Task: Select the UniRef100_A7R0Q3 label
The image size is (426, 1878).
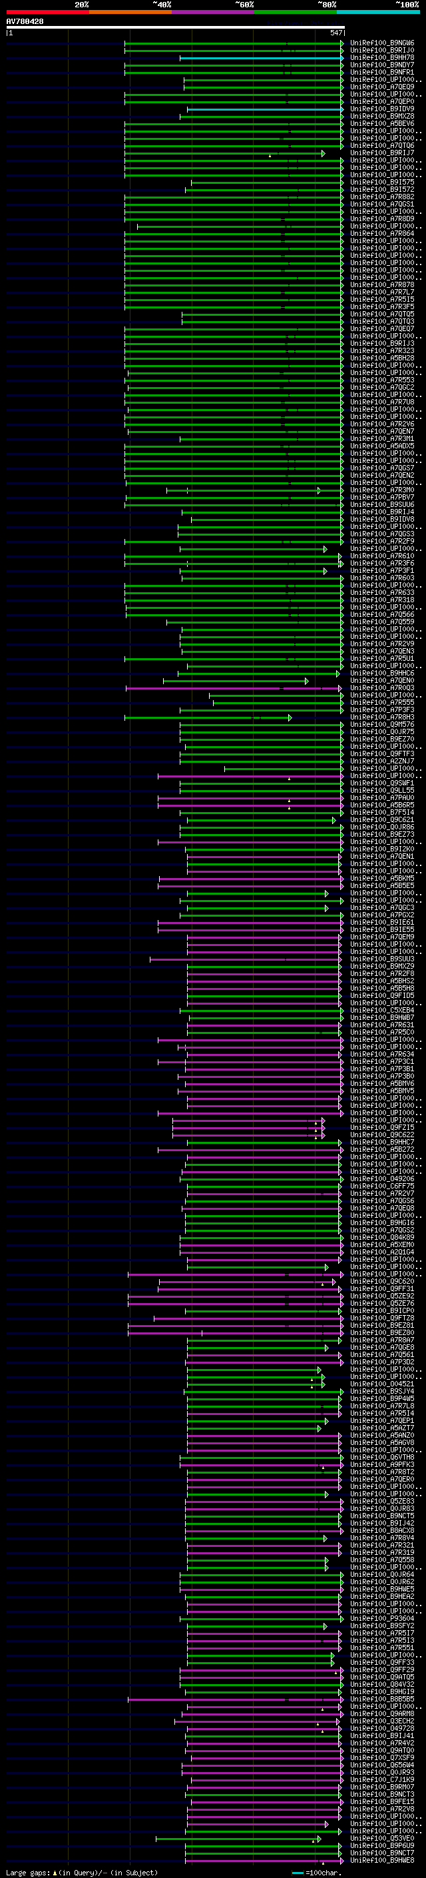Action: pyautogui.click(x=382, y=688)
